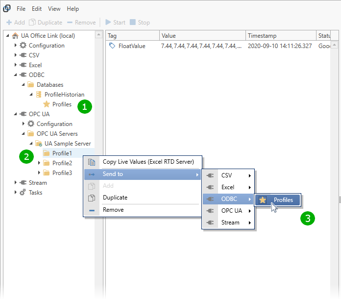Image resolution: width=341 pixels, height=299 pixels.
Task: Click the toolbar Remove button
Action: [81, 23]
